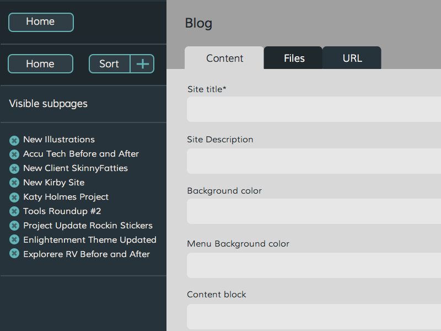Open the URL tab
The height and width of the screenshot is (331, 441).
(x=352, y=58)
